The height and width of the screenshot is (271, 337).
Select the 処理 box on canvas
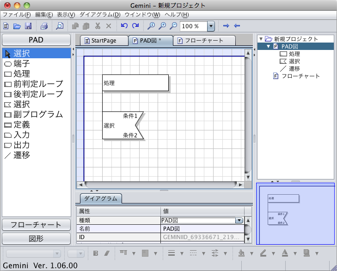coord(135,83)
